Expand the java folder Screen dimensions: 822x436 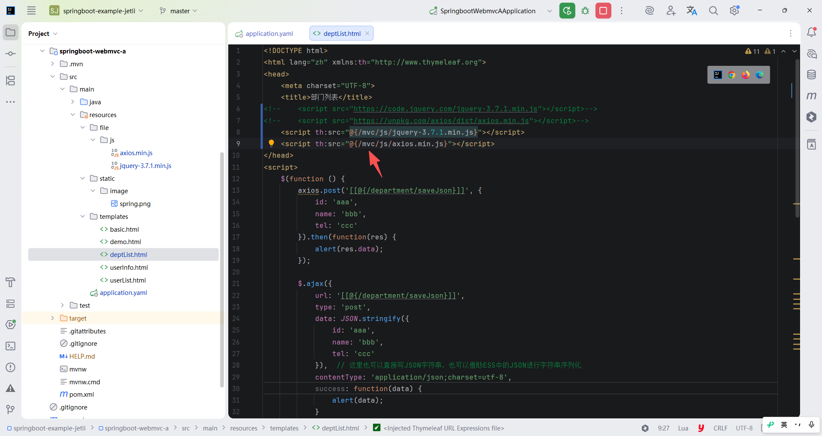[x=72, y=102]
